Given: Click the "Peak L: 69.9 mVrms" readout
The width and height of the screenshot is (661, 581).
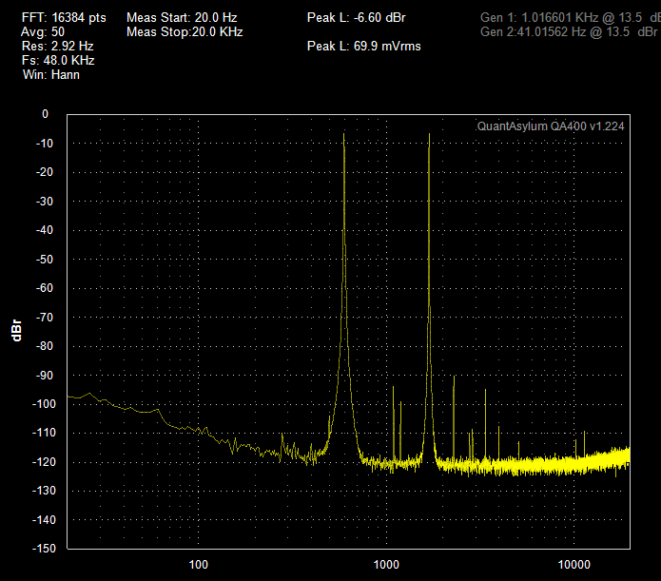Looking at the screenshot, I should click(364, 46).
